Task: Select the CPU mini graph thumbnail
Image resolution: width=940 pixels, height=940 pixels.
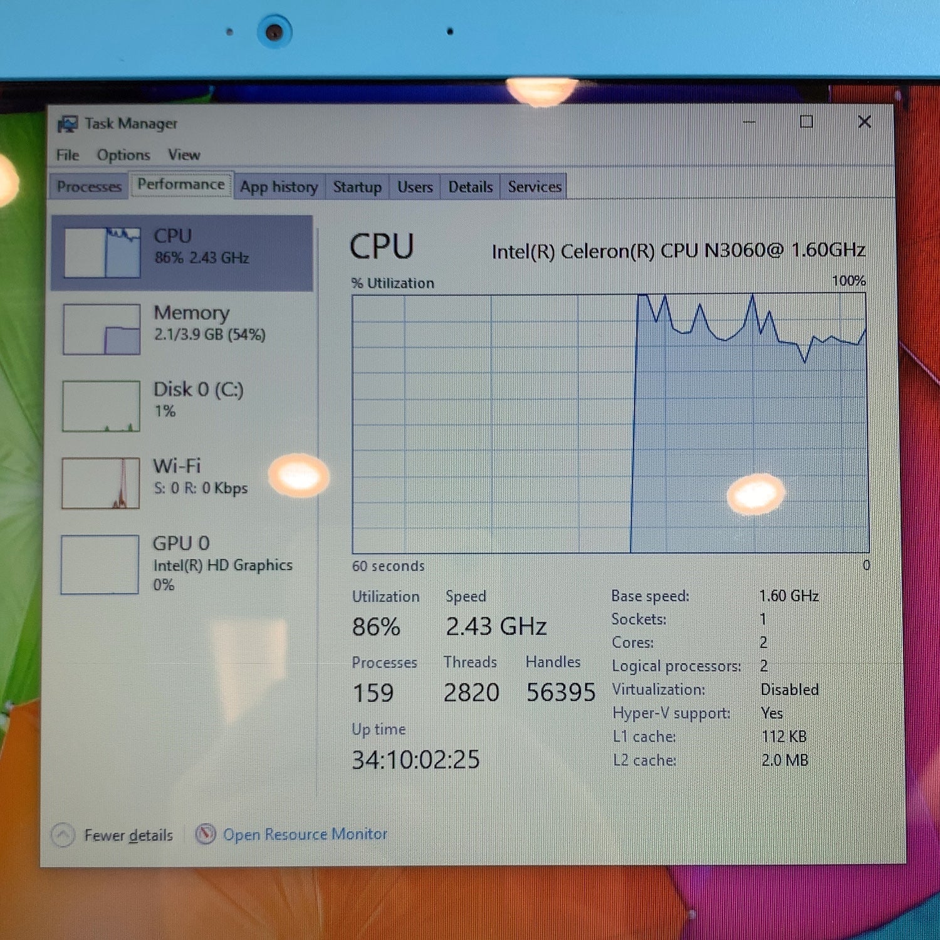Action: pyautogui.click(x=102, y=253)
